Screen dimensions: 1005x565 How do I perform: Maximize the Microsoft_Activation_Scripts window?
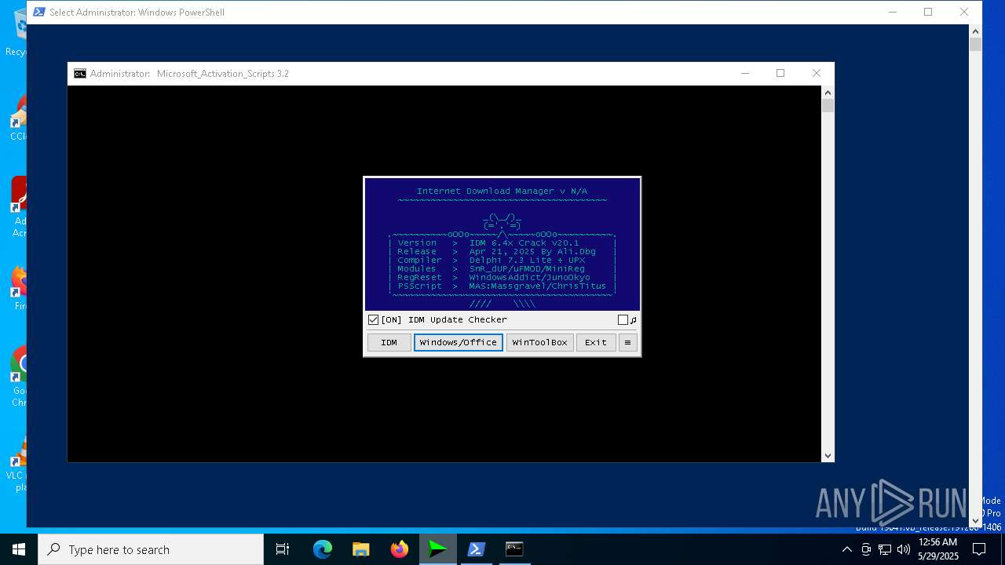point(780,73)
